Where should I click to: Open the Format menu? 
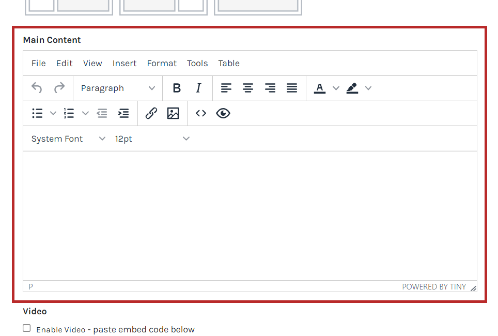point(162,63)
